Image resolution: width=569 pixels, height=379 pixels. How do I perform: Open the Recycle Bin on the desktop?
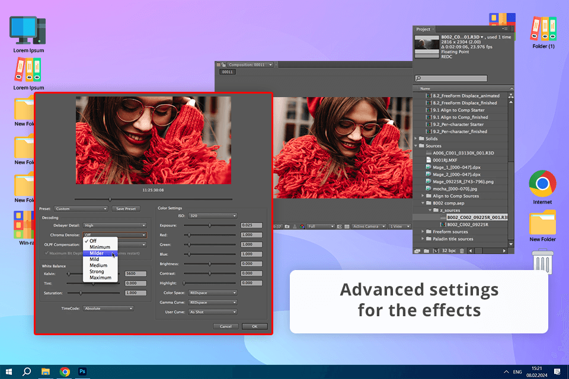pos(542,261)
